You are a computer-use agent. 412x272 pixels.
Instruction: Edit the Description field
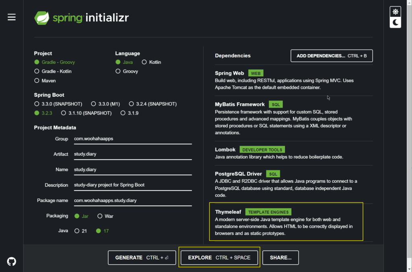pos(133,185)
